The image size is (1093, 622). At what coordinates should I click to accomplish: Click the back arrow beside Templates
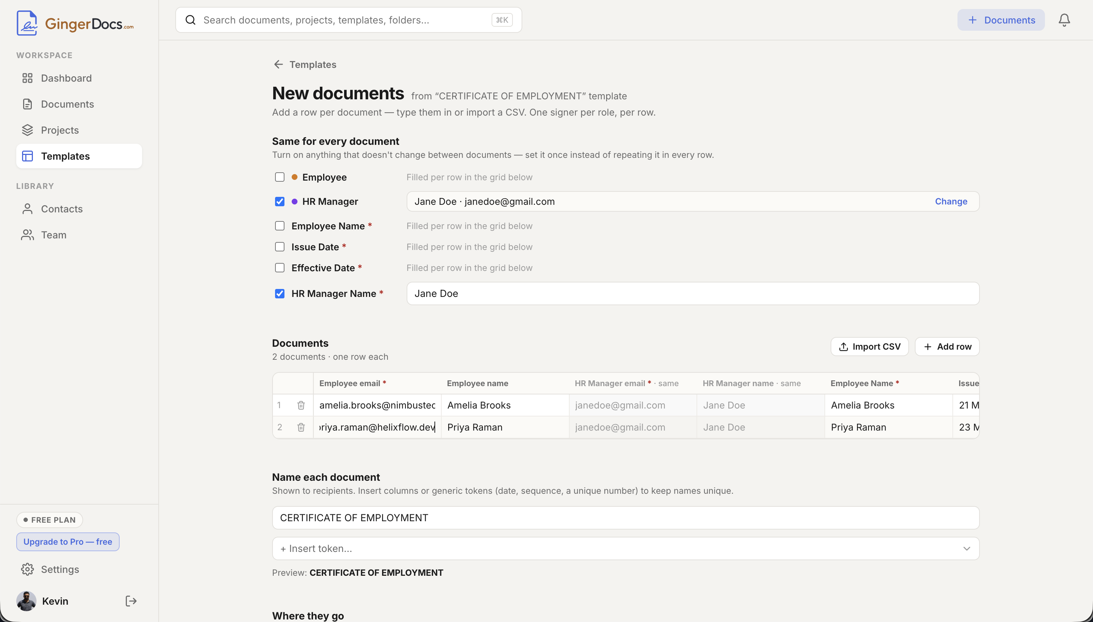click(x=278, y=65)
